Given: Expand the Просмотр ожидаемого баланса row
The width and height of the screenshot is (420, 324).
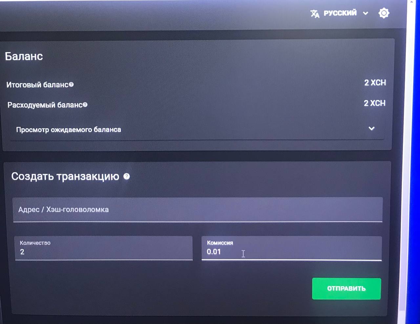Looking at the screenshot, I should 197,129.
